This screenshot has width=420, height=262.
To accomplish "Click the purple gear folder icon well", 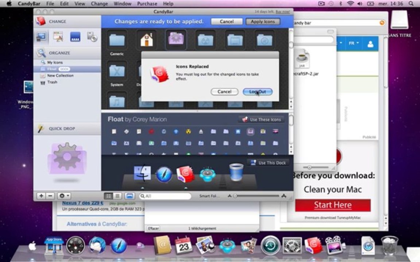I will click(x=176, y=40).
